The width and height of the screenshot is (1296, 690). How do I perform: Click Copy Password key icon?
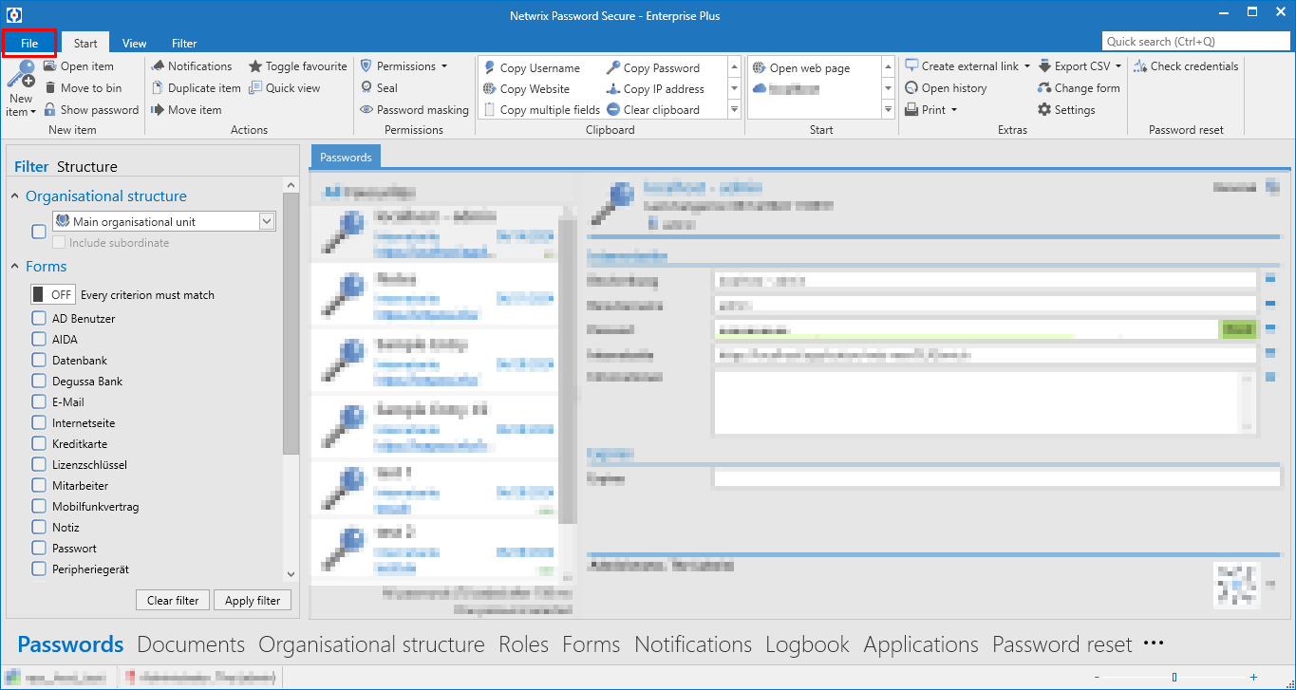(613, 68)
